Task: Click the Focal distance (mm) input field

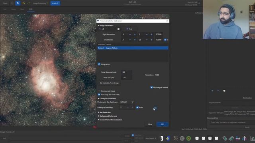Action: (127, 72)
